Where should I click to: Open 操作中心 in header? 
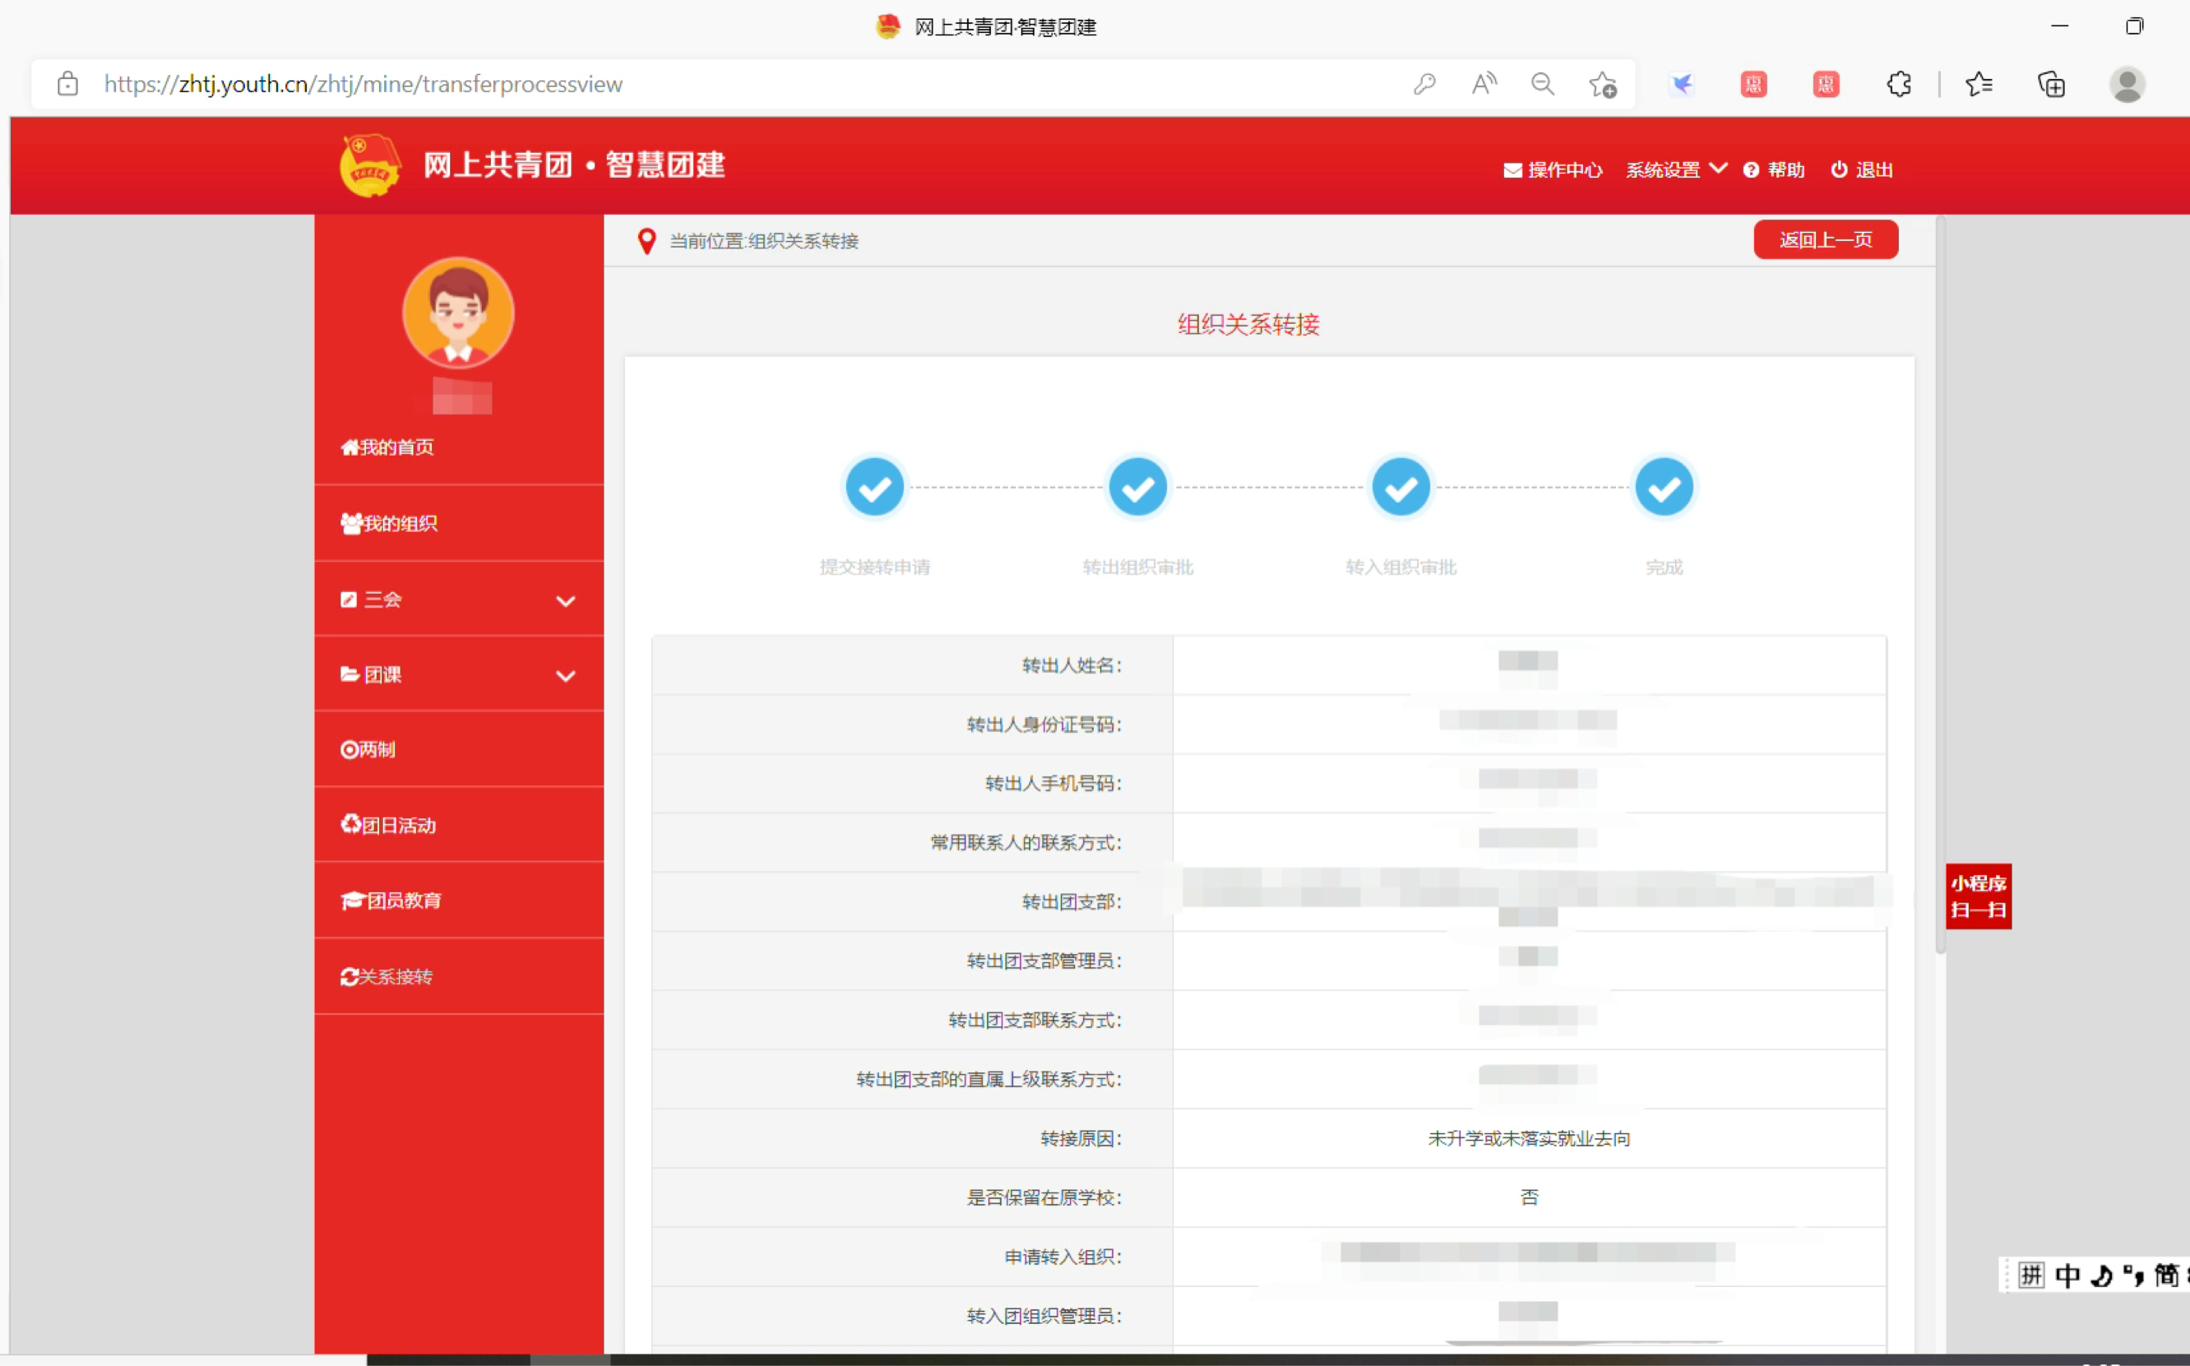point(1552,170)
